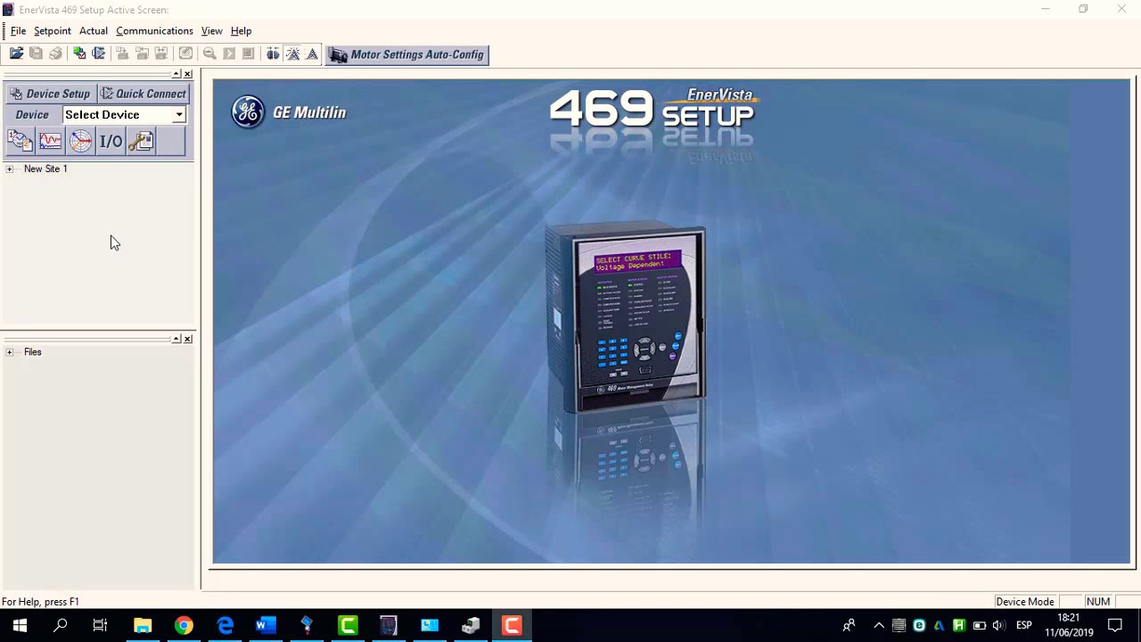
Task: Click the radiating antenna toolbar icon
Action: click(x=292, y=54)
